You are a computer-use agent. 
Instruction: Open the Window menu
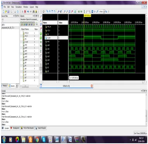[x=26, y=7]
